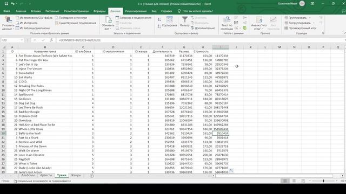
Task: Click the Что вы хотите сделать search box
Action: pyautogui.click(x=198, y=11)
